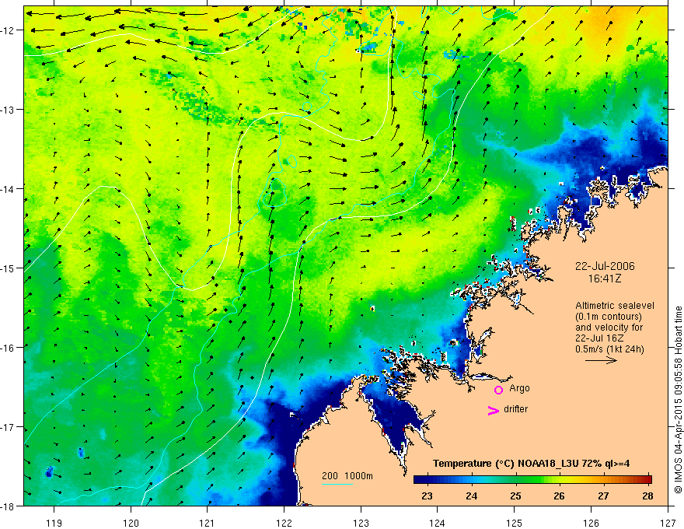
Task: Click the '0.5m/s (1kt 24h)' scale text
Action: [609, 349]
